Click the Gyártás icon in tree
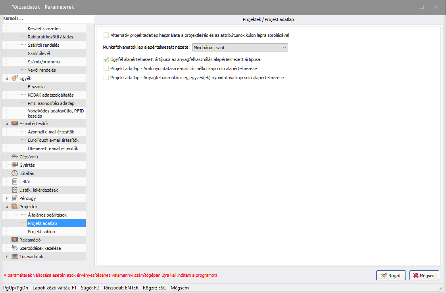 click(15, 165)
